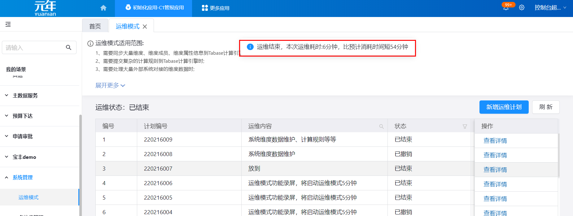Open 查看详情 for plan 220216009
The image size is (573, 216).
pos(495,141)
